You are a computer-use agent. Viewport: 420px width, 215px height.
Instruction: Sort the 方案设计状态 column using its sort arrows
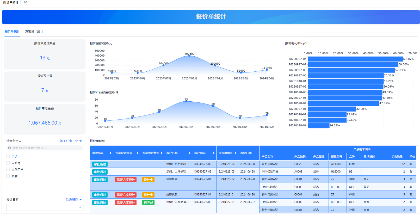click(162, 153)
